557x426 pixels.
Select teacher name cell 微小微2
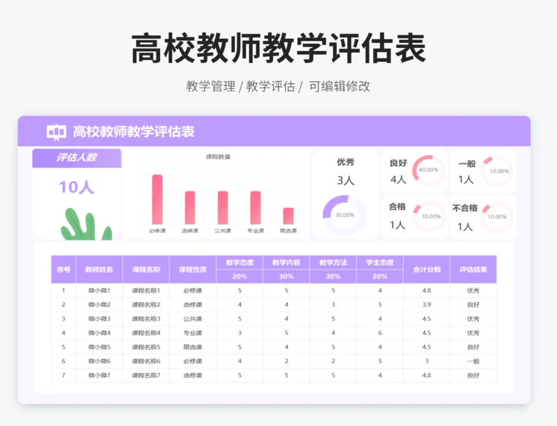click(99, 304)
